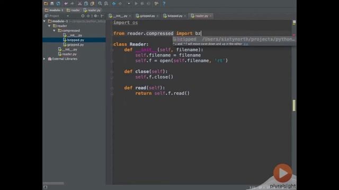Close the bzipped.py editor tab
The width and height of the screenshot is (339, 190).
[x=185, y=16]
